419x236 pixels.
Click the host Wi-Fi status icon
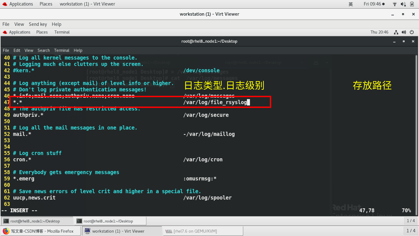tap(394, 4)
